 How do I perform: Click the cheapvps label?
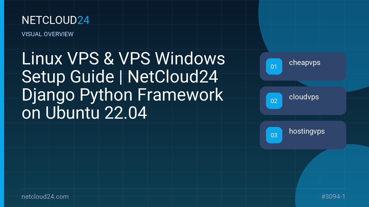pyautogui.click(x=305, y=63)
